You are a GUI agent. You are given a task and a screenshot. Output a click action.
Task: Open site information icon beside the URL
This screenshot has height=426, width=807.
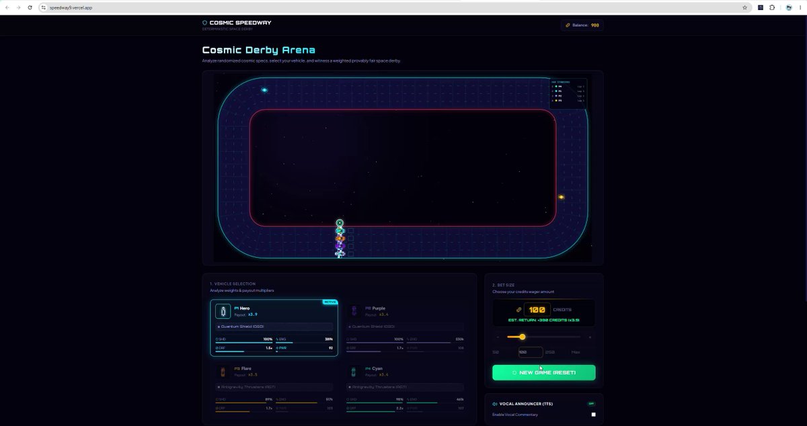coord(44,7)
